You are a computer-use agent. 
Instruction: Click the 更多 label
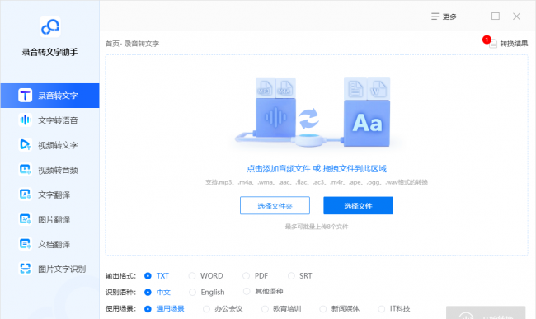coord(449,16)
